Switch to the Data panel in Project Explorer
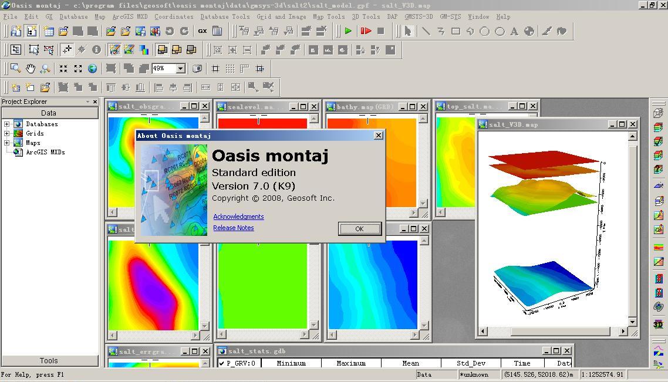Viewport: 668px width, 382px height. click(50, 113)
